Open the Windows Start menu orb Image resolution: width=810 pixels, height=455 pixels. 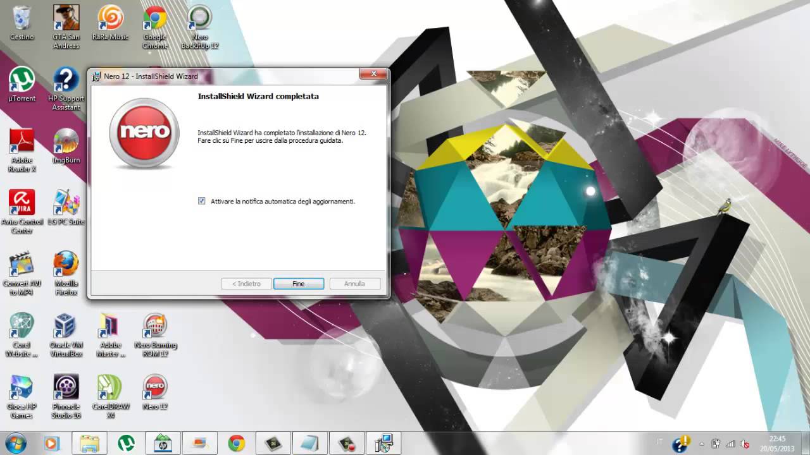[15, 443]
